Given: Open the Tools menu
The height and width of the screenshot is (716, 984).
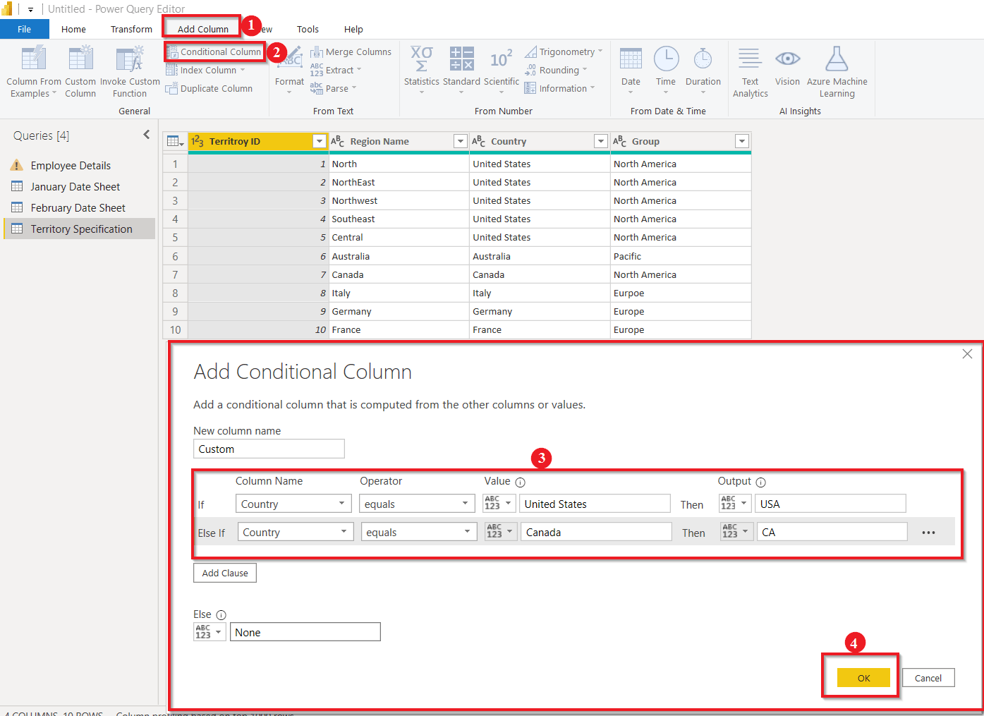Looking at the screenshot, I should click(x=308, y=29).
